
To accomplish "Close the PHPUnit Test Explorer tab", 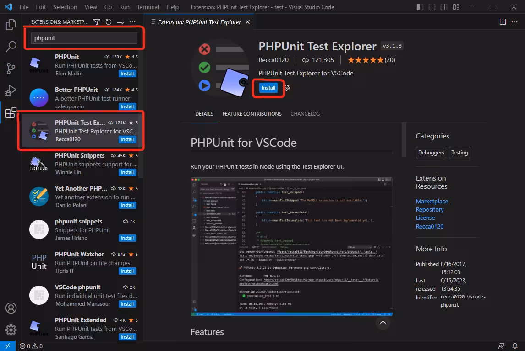I will click(x=247, y=22).
